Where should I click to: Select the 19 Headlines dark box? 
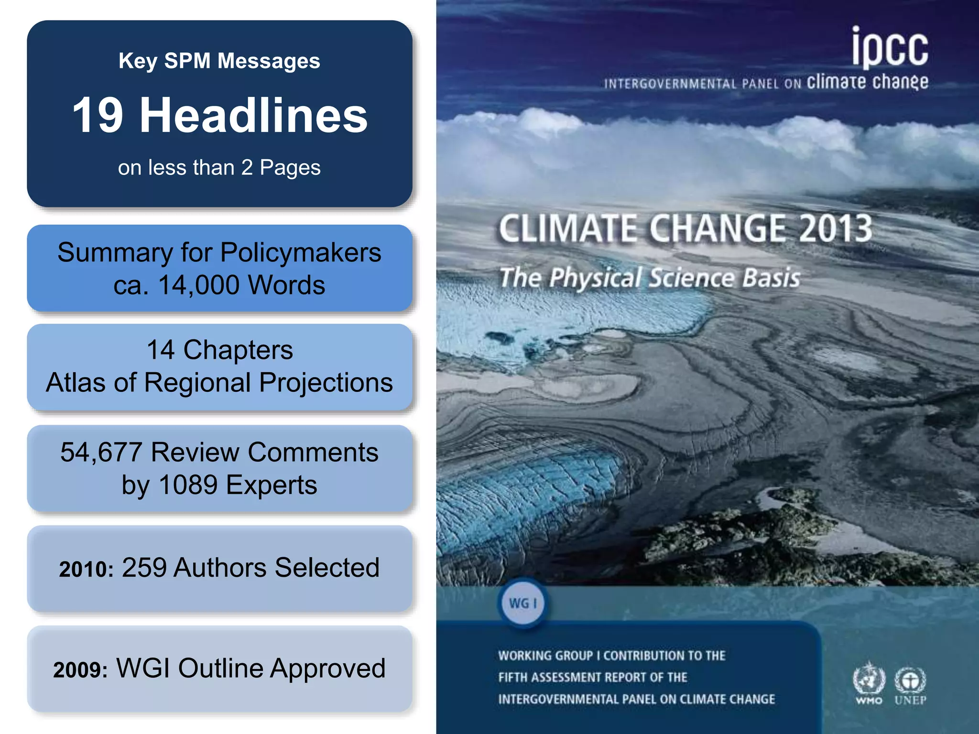[x=219, y=115]
